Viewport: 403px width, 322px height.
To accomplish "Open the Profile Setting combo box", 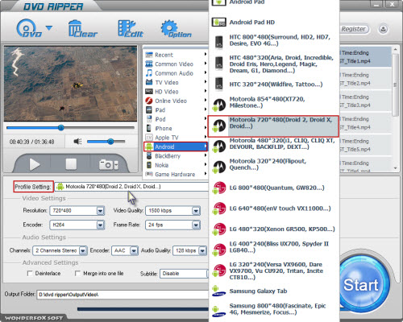I will coord(131,187).
